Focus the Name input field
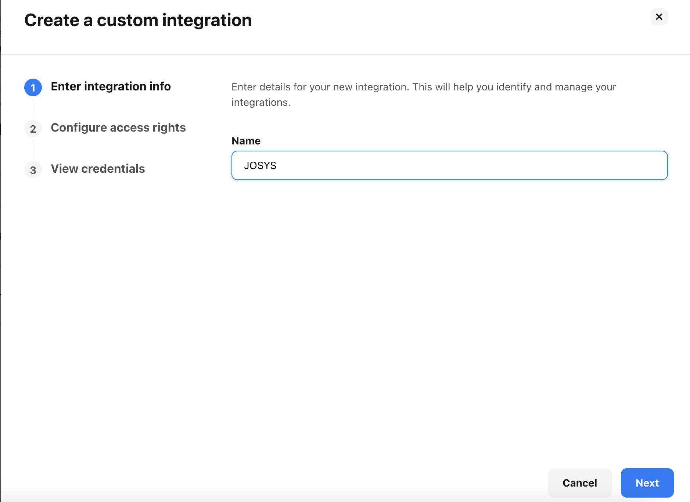 449,165
